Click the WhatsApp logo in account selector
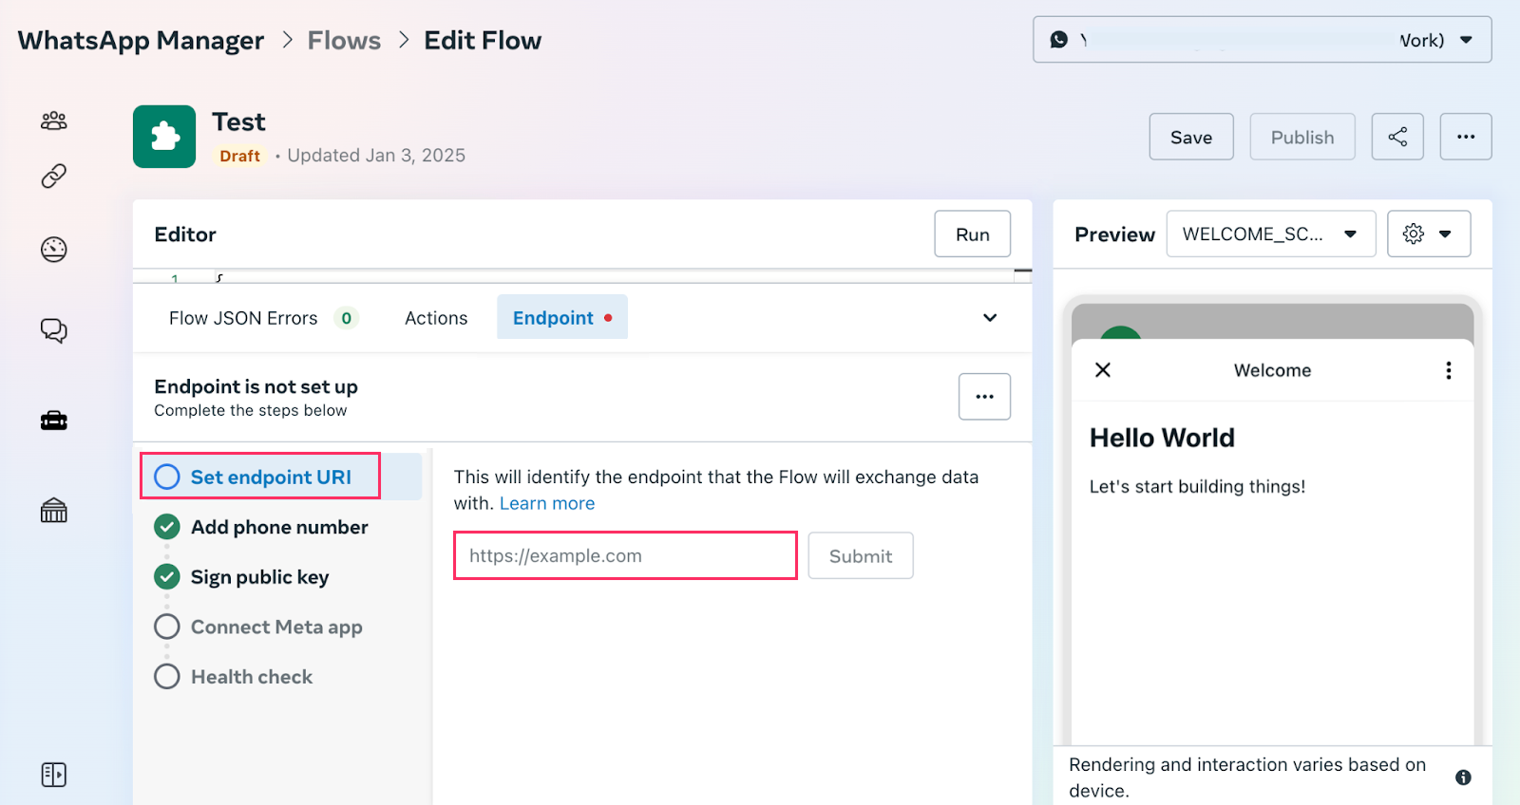 [x=1059, y=40]
